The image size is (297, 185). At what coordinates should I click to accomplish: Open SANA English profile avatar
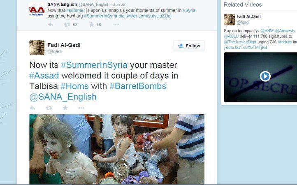tap(37, 9)
